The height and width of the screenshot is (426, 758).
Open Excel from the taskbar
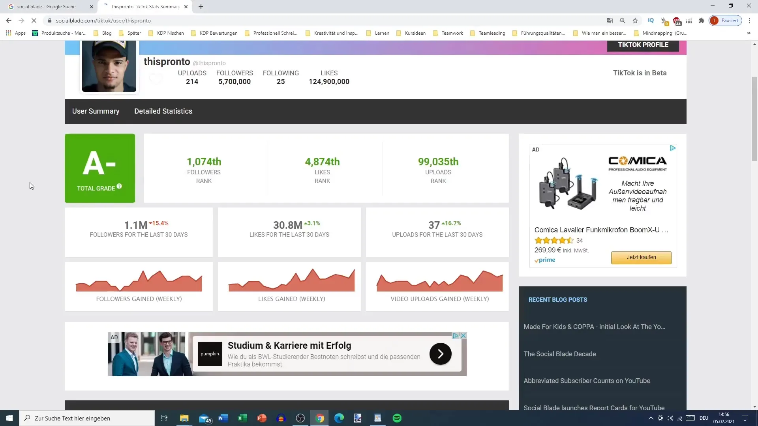tap(242, 418)
